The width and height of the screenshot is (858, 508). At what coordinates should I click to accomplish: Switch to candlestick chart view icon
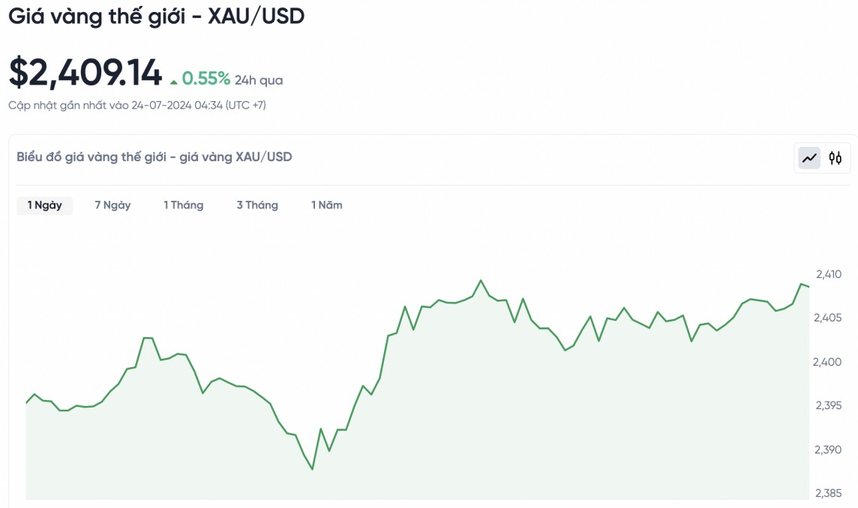[835, 158]
